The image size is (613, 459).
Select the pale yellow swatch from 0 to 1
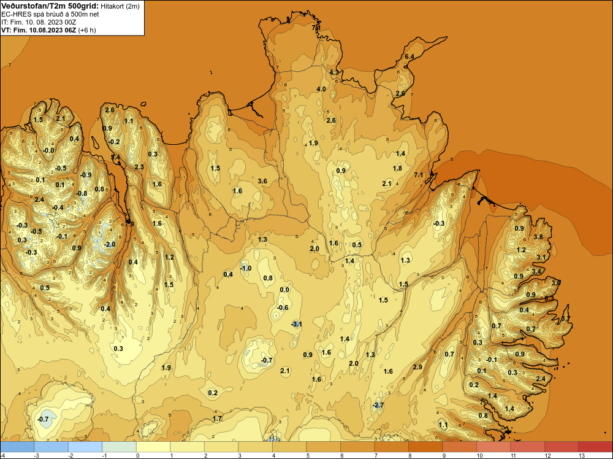153,447
